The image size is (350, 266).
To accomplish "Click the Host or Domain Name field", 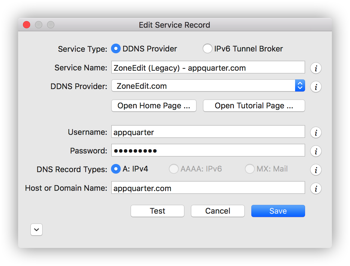I will click(x=208, y=188).
